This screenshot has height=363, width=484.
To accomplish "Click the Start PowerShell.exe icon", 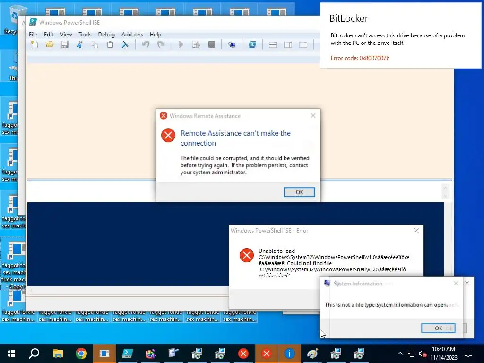I will click(x=252, y=44).
